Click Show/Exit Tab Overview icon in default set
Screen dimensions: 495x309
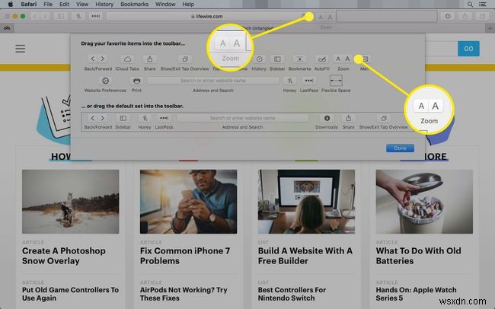coord(384,118)
